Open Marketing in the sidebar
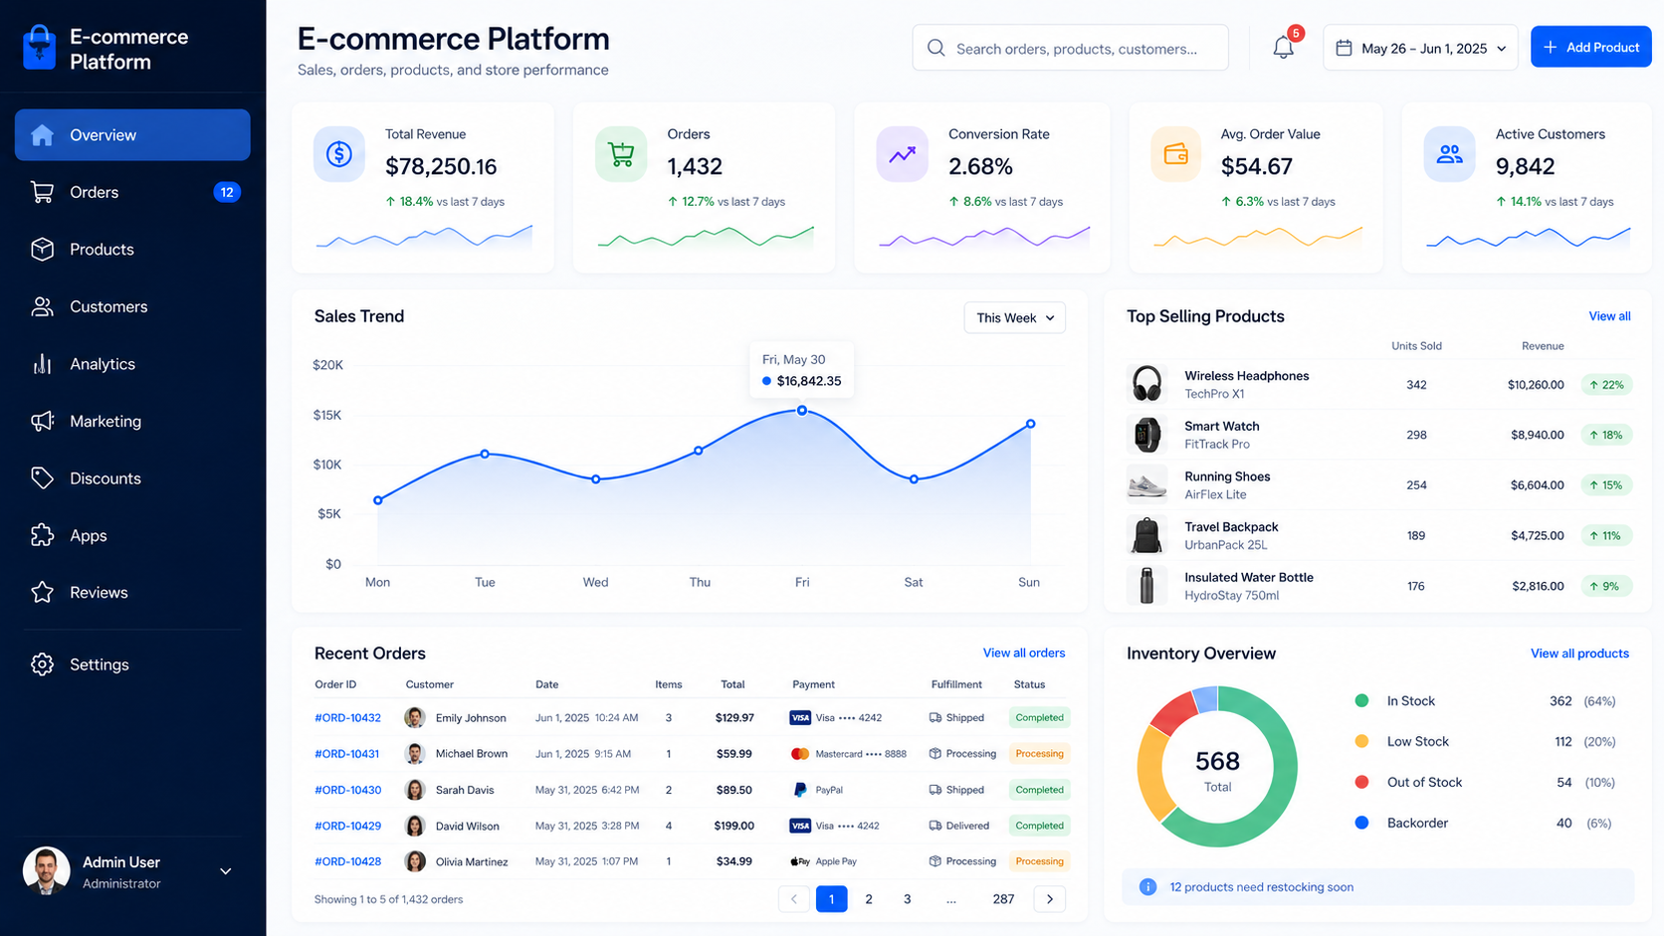This screenshot has width=1664, height=936. (x=132, y=421)
